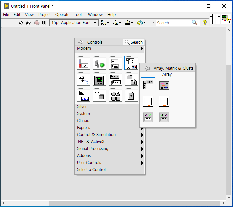Open the Edit menu

pyautogui.click(x=17, y=15)
